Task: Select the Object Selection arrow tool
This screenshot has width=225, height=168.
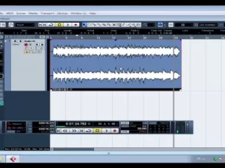Action: (84, 25)
